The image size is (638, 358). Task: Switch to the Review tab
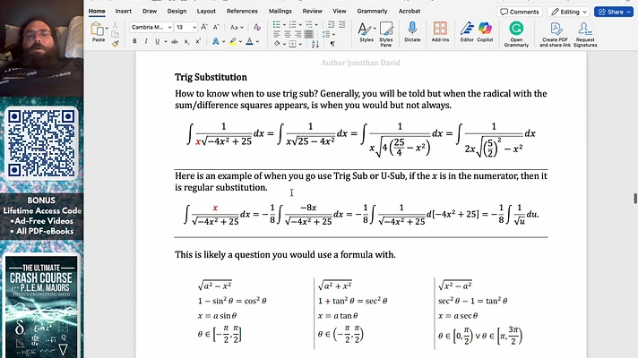point(313,11)
